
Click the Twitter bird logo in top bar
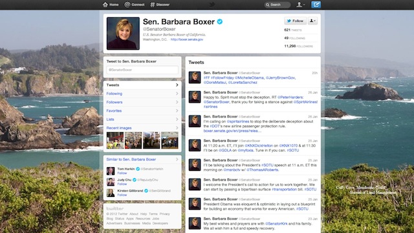click(x=212, y=5)
